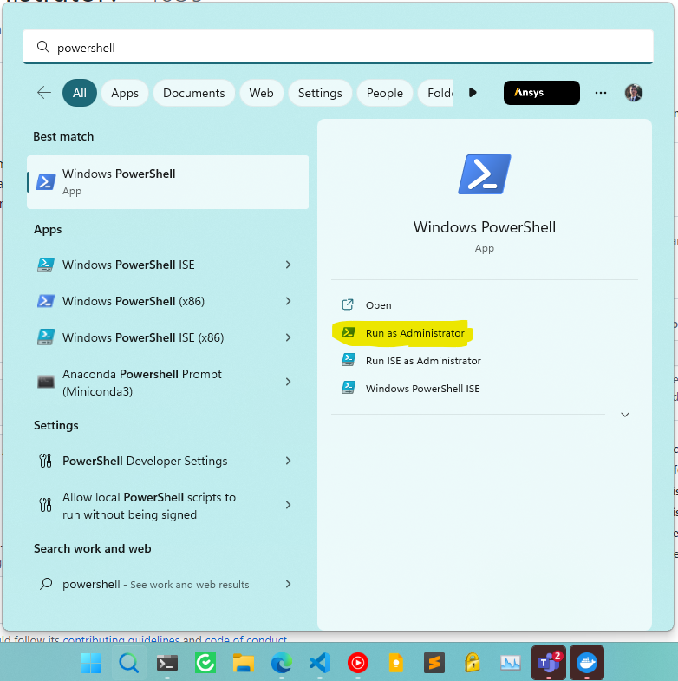Image resolution: width=678 pixels, height=681 pixels.
Task: Open Docker Desktop from the taskbar
Action: pos(587,662)
